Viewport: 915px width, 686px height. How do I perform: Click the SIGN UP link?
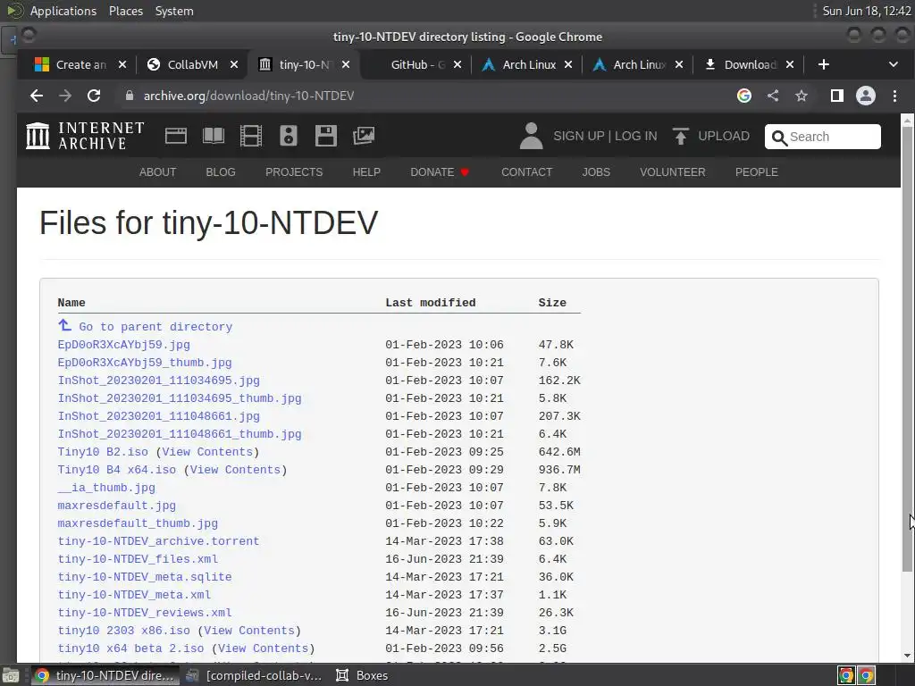coord(579,136)
